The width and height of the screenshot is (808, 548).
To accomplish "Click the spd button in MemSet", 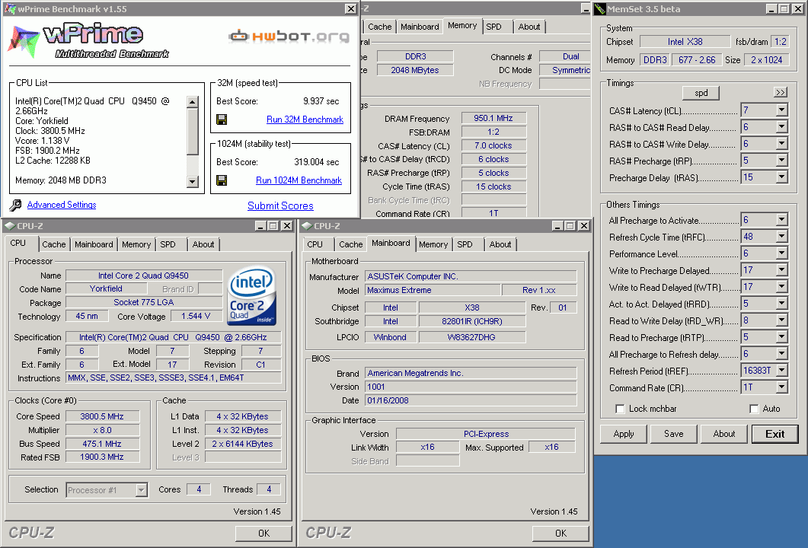I will [x=701, y=93].
